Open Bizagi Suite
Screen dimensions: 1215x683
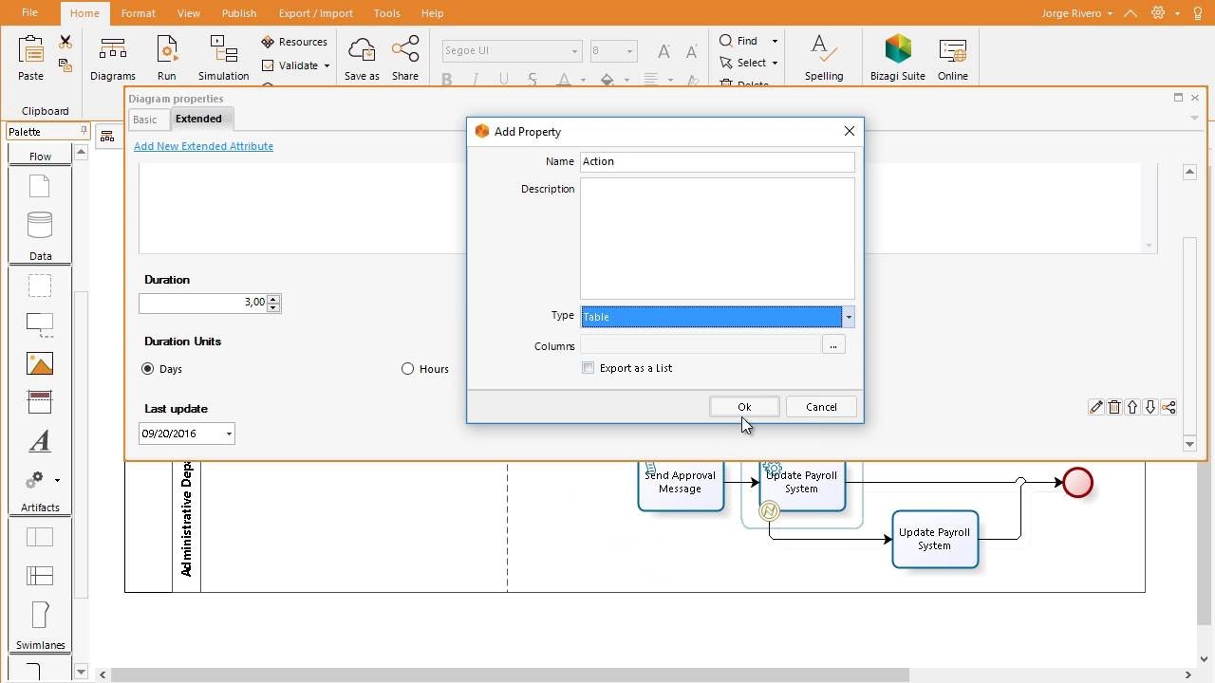click(897, 57)
